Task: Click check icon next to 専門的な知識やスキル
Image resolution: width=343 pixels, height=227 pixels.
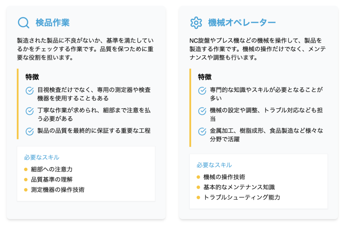Action: 202,91
